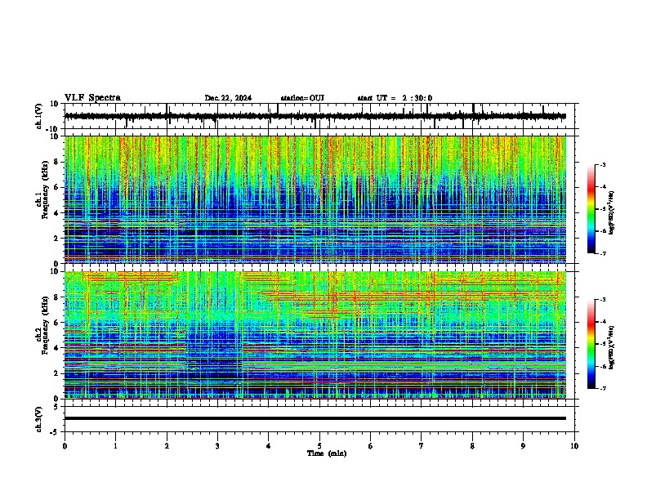Viewport: 647px width, 500px height.
Task: Click the "ch.3(V)" axis label
Action: coord(39,420)
